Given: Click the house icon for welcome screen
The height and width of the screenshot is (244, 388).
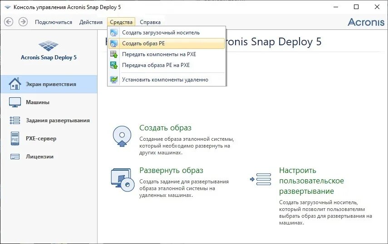Looking at the screenshot, I should 15,84.
